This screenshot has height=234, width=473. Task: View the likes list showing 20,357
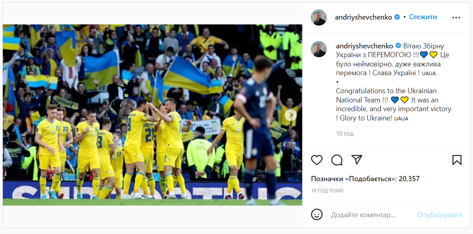click(365, 179)
